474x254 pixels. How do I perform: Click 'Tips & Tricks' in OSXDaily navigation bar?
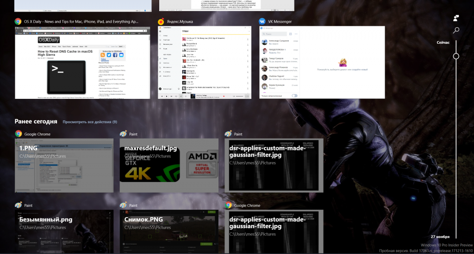click(x=67, y=47)
